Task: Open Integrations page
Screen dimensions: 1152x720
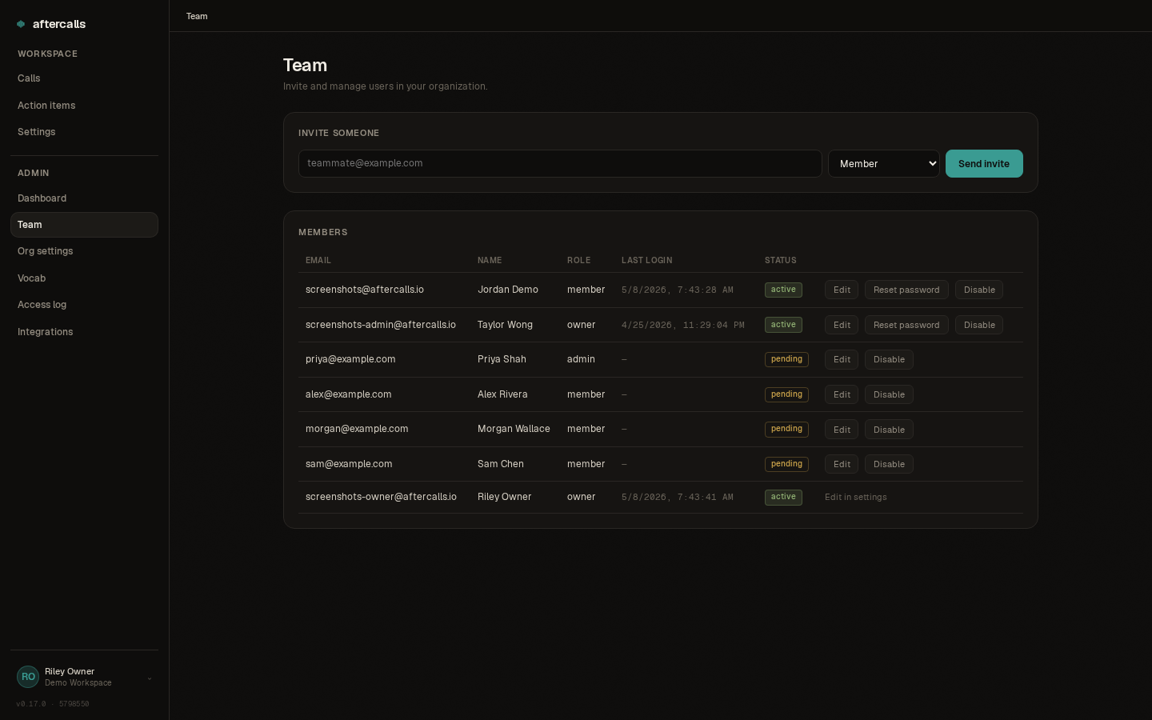Action: (x=84, y=332)
